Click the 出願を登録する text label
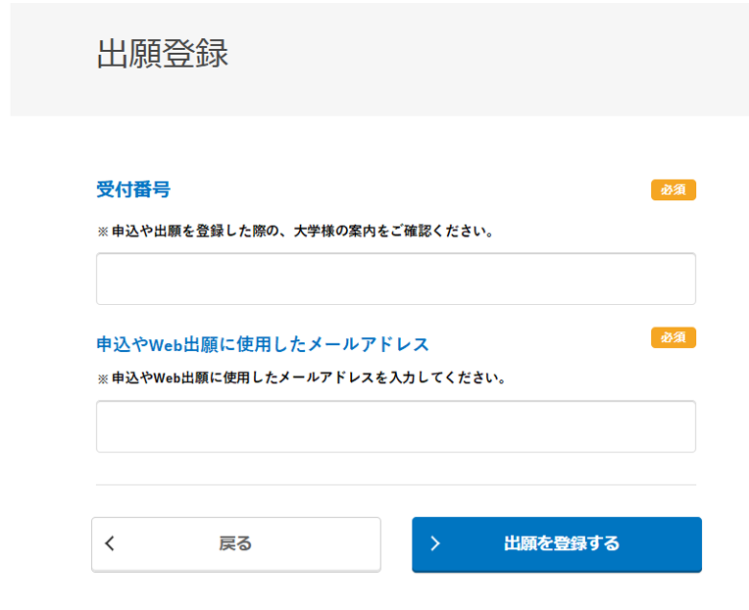 [x=562, y=543]
